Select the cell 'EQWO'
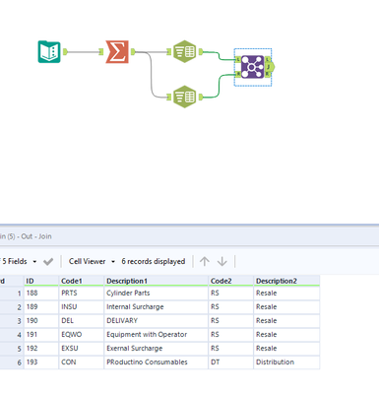This screenshot has height=394, width=379. [x=82, y=334]
